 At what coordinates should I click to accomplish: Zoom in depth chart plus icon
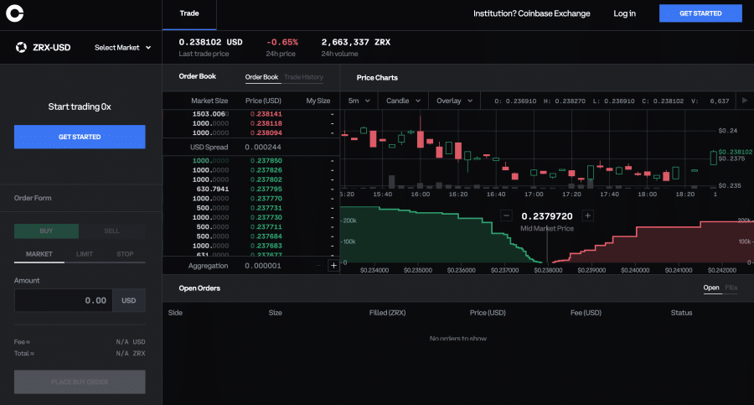(x=587, y=215)
